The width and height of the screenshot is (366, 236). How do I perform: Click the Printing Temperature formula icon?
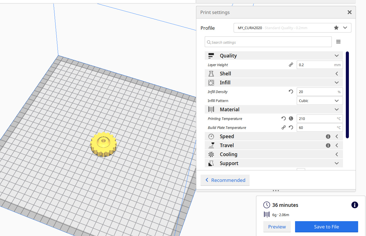click(x=291, y=119)
